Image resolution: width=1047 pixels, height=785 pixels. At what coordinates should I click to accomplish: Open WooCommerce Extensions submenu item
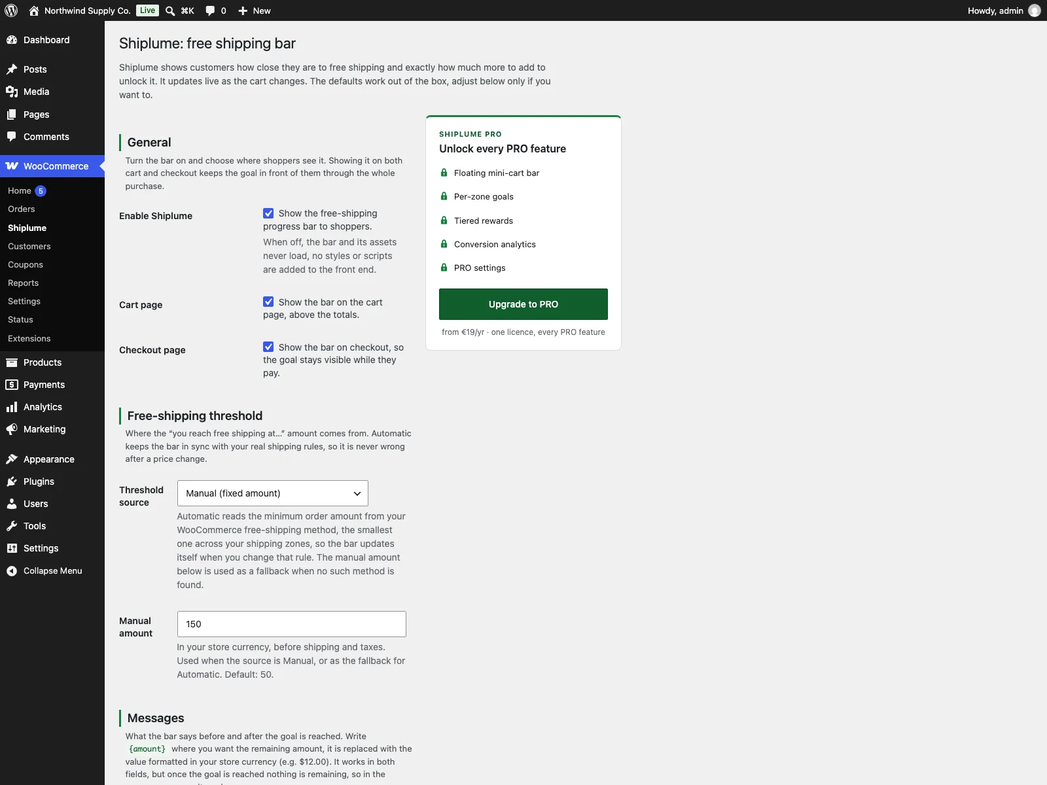click(29, 339)
